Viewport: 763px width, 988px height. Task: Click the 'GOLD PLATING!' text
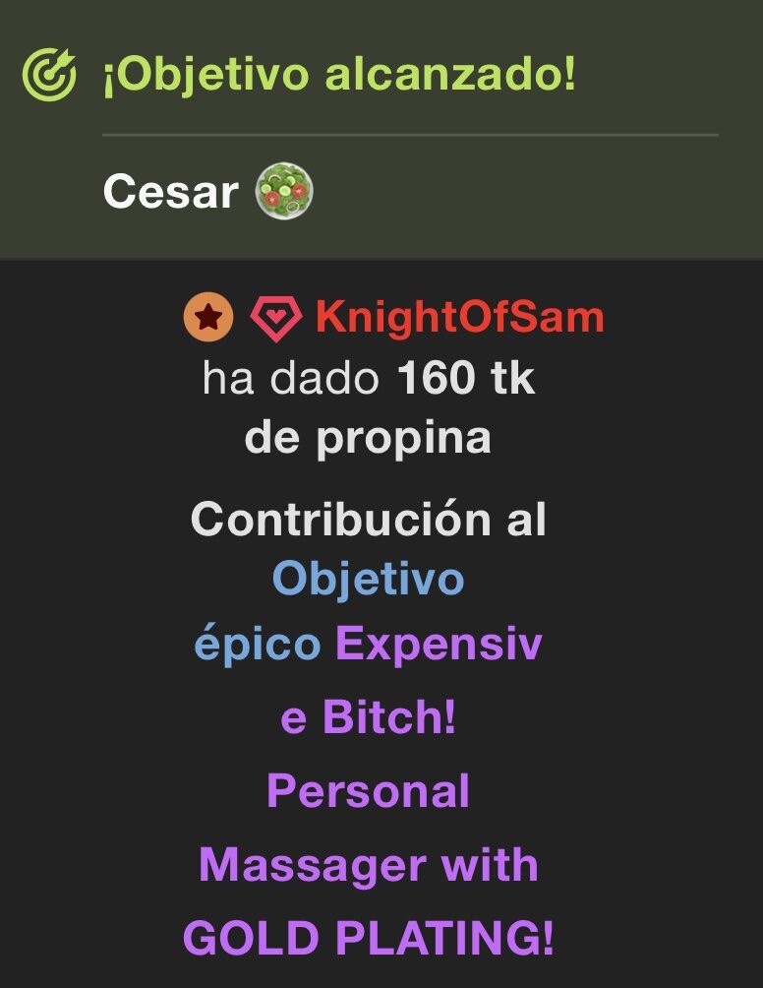click(369, 938)
